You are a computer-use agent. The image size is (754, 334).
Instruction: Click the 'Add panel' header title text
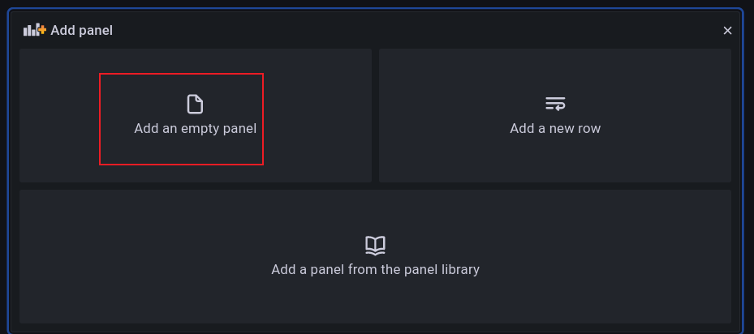81,30
